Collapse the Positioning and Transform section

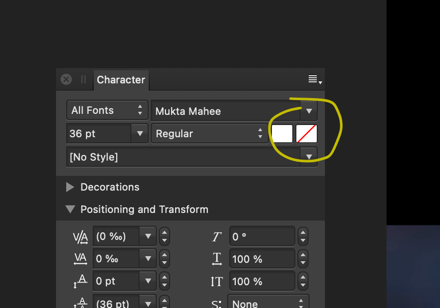(x=70, y=209)
